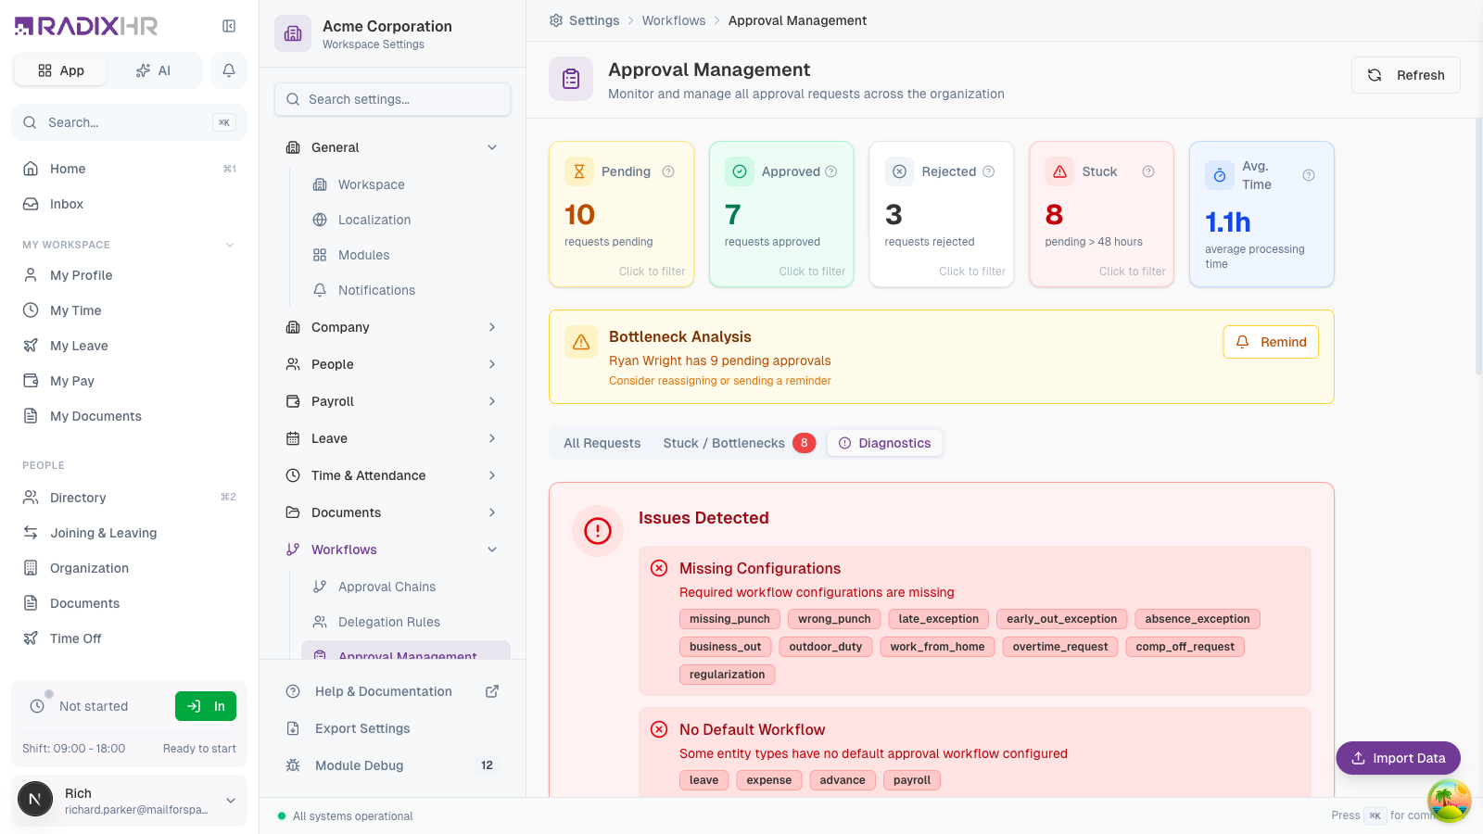Click the help icon on Avg. Time card
The width and height of the screenshot is (1483, 834).
pyautogui.click(x=1309, y=175)
